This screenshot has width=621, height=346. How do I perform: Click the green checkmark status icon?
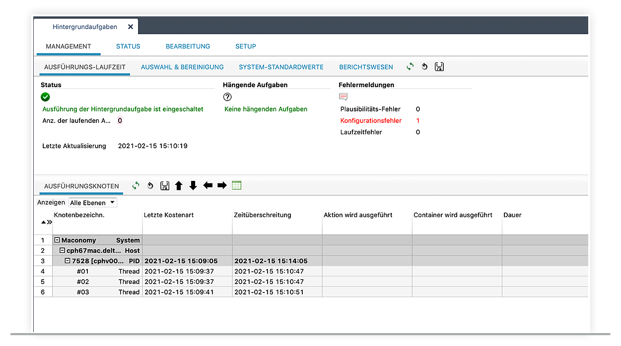[45, 97]
